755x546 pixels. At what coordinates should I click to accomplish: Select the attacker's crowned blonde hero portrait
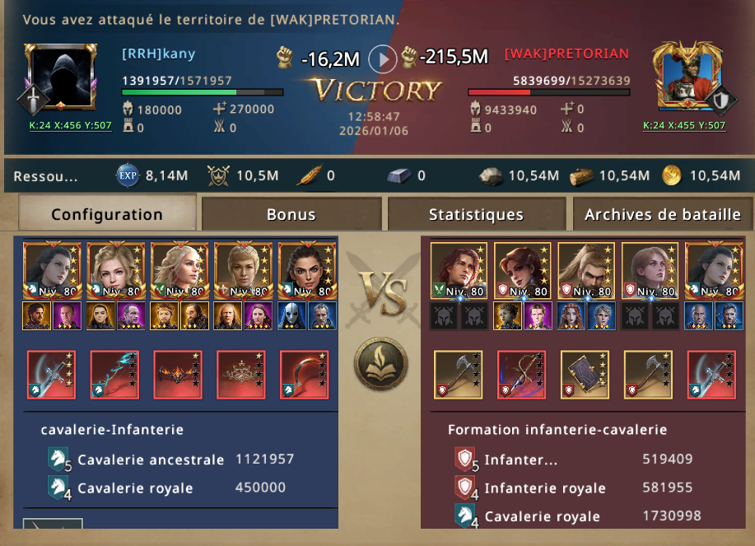click(243, 271)
